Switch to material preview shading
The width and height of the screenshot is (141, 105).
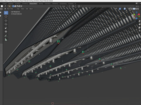coord(136,9)
